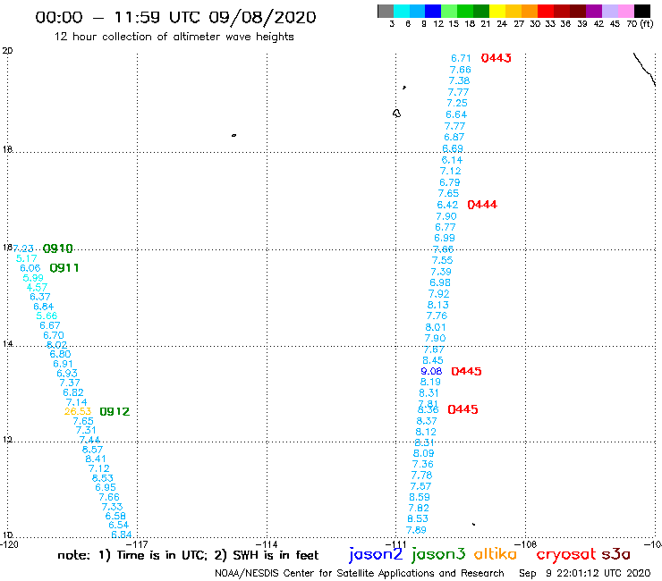Click the yellow 24 ft legend swatch

497,11
